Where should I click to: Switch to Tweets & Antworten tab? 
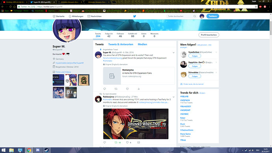coord(121,45)
